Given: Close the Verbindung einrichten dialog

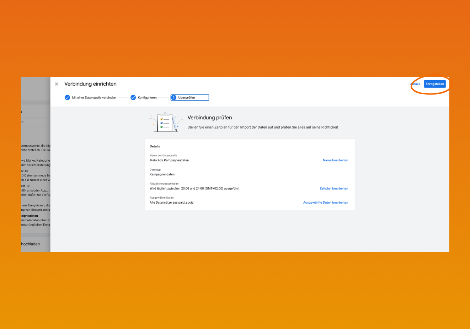Looking at the screenshot, I should click(x=57, y=84).
